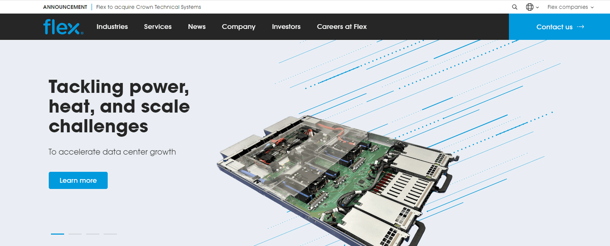Go home via the flex logo
Image resolution: width=610 pixels, height=246 pixels.
coord(63,27)
